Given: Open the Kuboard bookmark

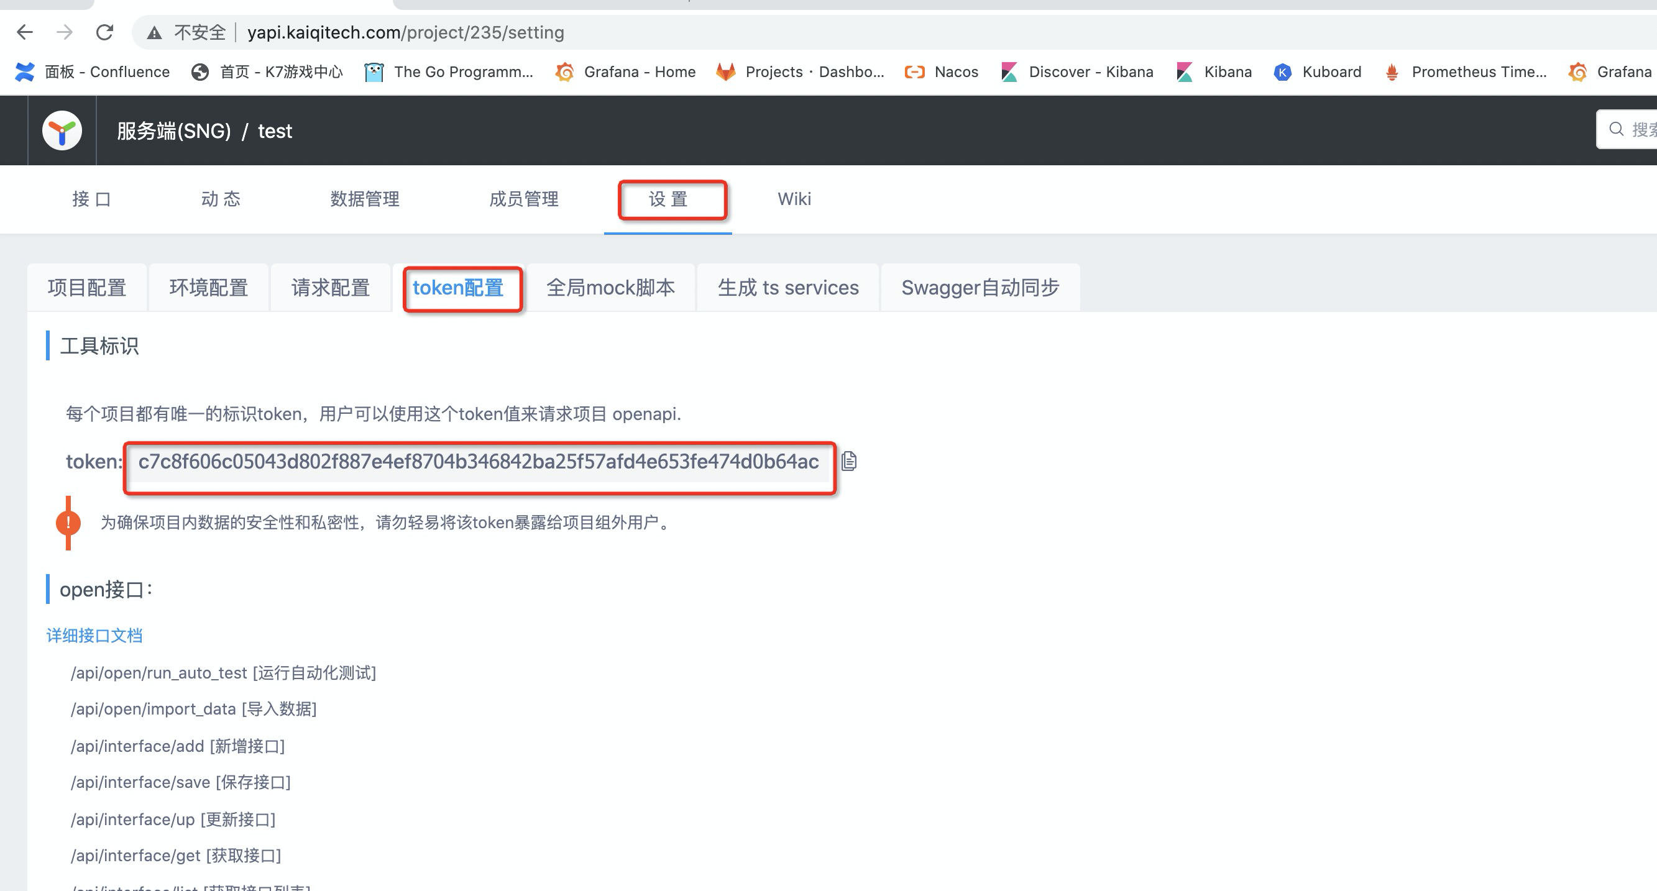Looking at the screenshot, I should coord(1318,72).
